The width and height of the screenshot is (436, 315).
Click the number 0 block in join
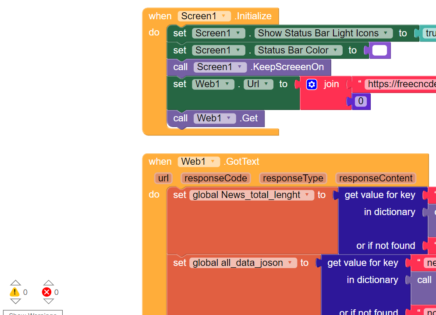(x=361, y=101)
